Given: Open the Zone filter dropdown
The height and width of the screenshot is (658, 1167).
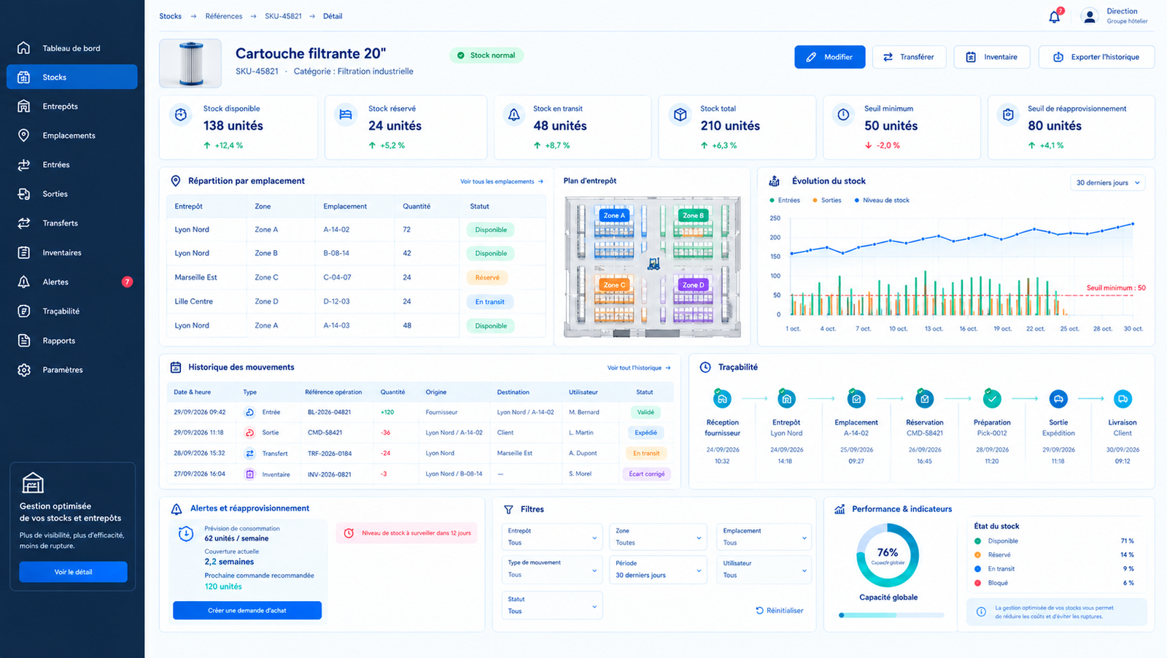Looking at the screenshot, I should [659, 537].
